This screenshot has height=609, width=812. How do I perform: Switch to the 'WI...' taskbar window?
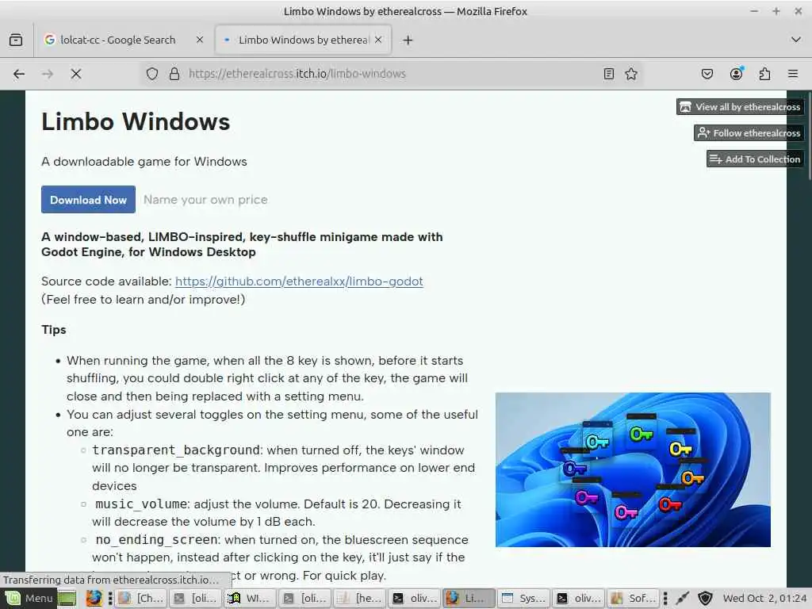pyautogui.click(x=251, y=598)
